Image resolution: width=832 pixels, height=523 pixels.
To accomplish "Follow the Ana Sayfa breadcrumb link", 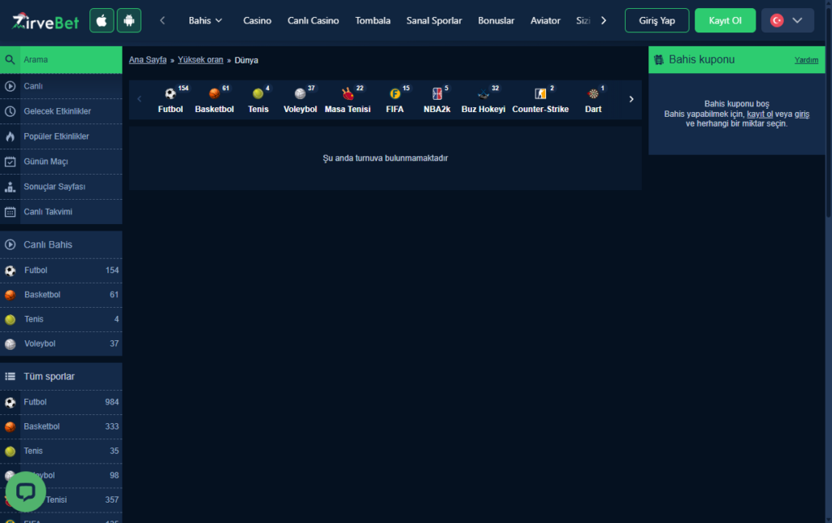I will tap(148, 60).
